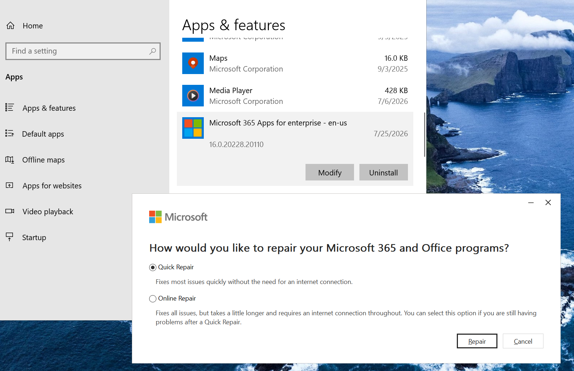
Task: Minimize the Office repair dialog
Action: tap(531, 203)
